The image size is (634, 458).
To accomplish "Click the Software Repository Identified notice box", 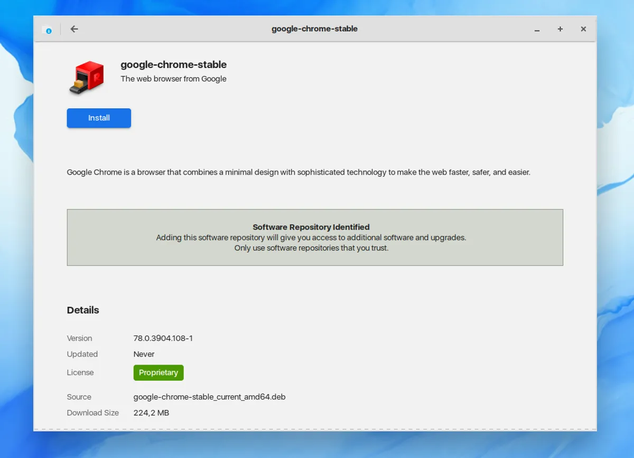I will (x=315, y=237).
